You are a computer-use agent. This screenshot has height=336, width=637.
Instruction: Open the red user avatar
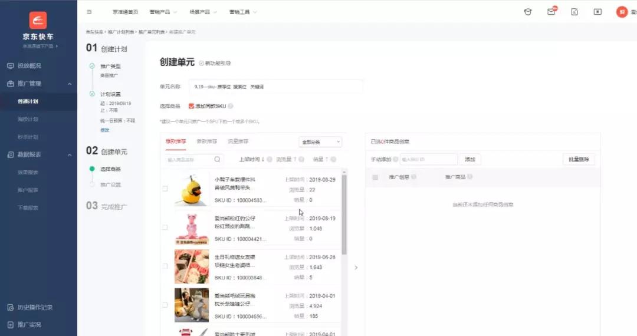[x=622, y=12]
